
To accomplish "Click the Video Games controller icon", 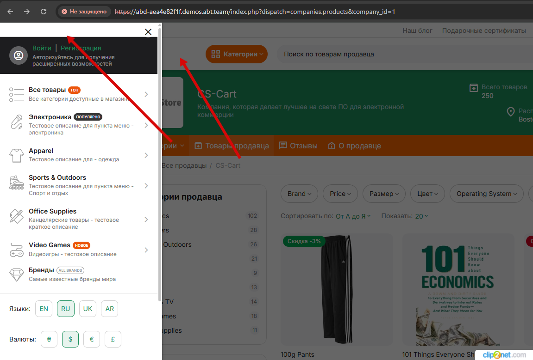I will click(17, 250).
